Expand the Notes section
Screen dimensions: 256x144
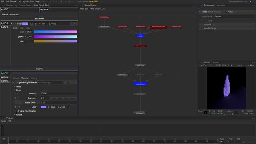pos(14,87)
